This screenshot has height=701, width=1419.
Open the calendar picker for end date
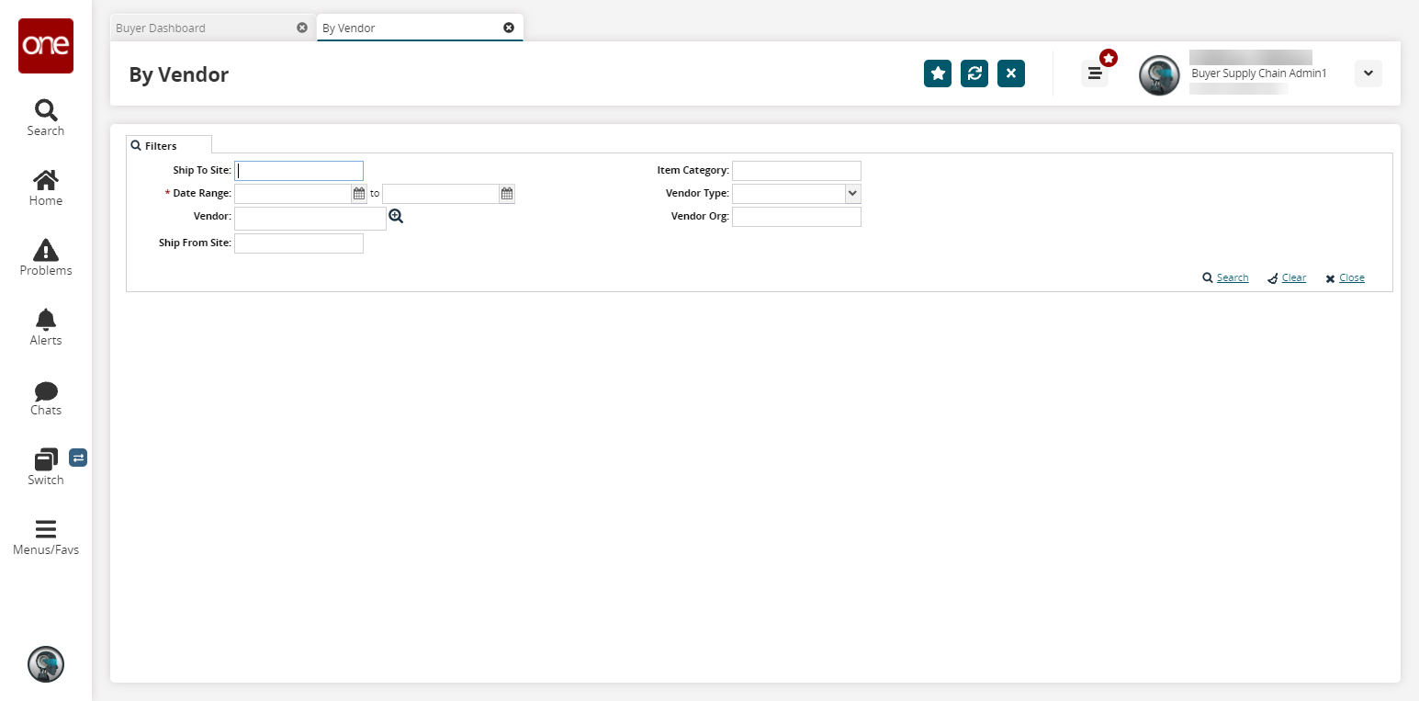[x=507, y=194]
